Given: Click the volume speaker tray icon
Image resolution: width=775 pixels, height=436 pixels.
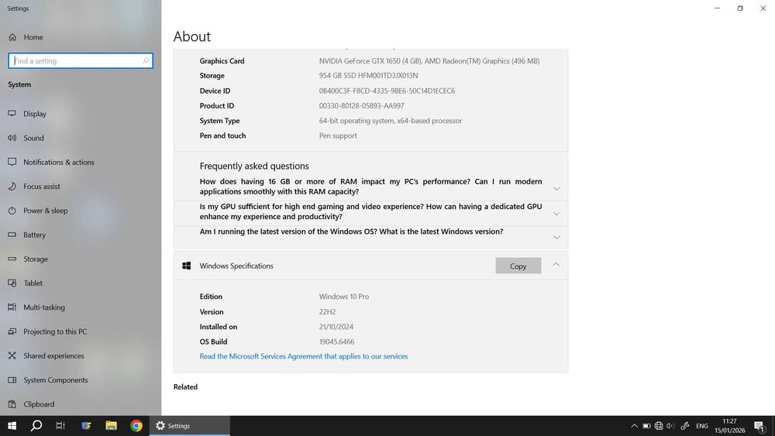Looking at the screenshot, I should point(670,426).
